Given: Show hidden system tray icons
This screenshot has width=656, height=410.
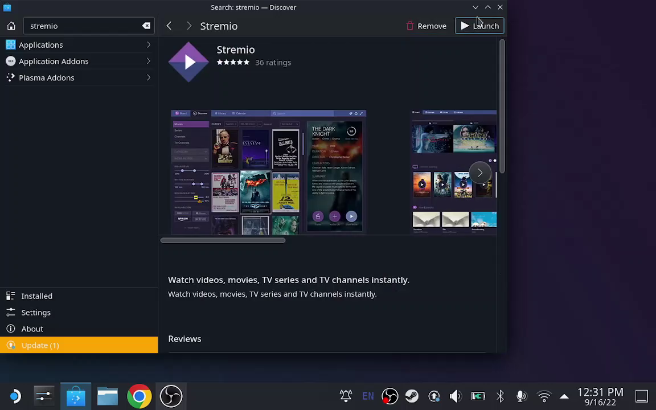Looking at the screenshot, I should point(564,396).
